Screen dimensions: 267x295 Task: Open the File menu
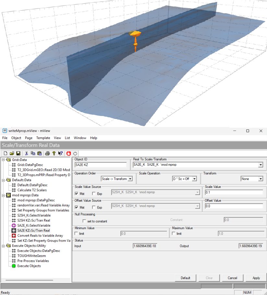5,138
